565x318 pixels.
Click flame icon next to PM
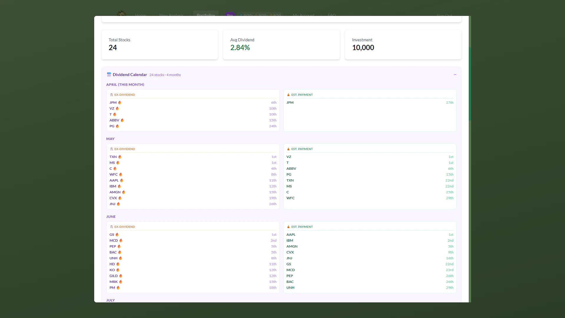click(x=118, y=288)
